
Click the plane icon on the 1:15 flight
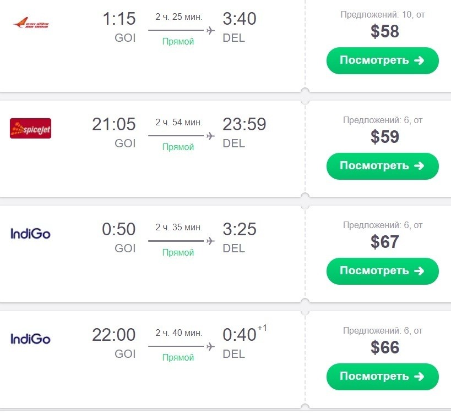(210, 30)
